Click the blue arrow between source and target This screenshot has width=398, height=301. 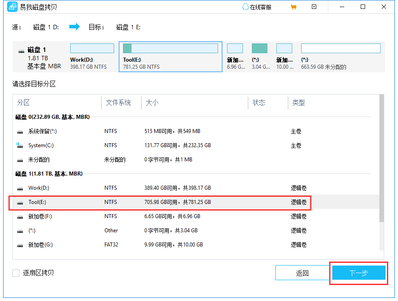pyautogui.click(x=75, y=27)
